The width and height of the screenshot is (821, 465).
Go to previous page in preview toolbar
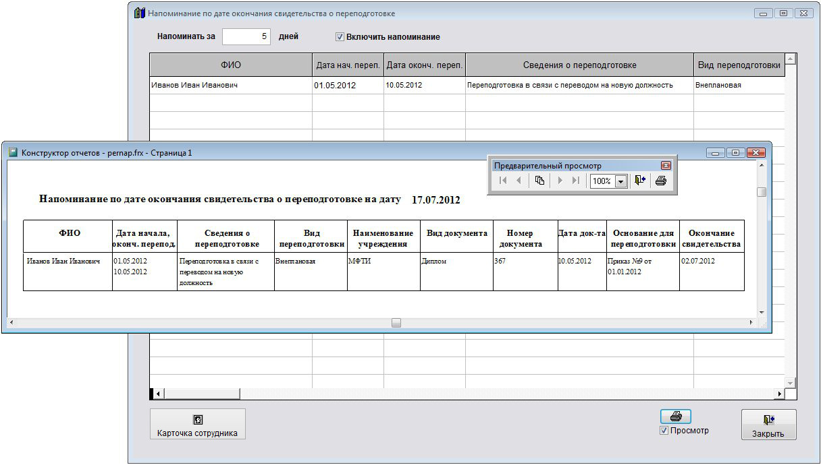coord(519,181)
